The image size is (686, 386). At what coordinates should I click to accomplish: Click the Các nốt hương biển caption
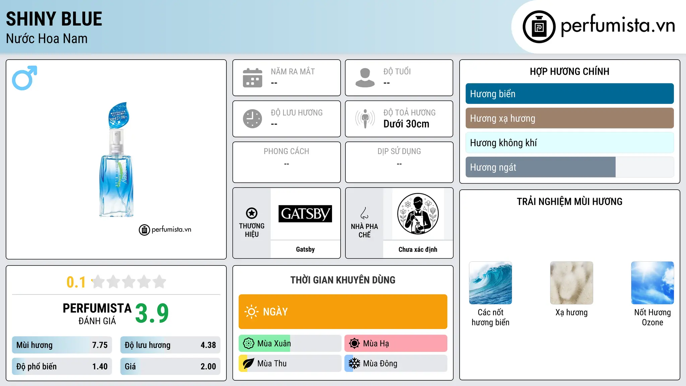pyautogui.click(x=490, y=317)
